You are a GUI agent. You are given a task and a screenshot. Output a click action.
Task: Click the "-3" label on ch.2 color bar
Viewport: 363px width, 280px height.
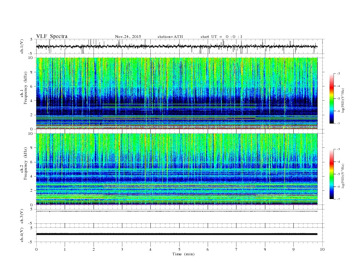338,149
